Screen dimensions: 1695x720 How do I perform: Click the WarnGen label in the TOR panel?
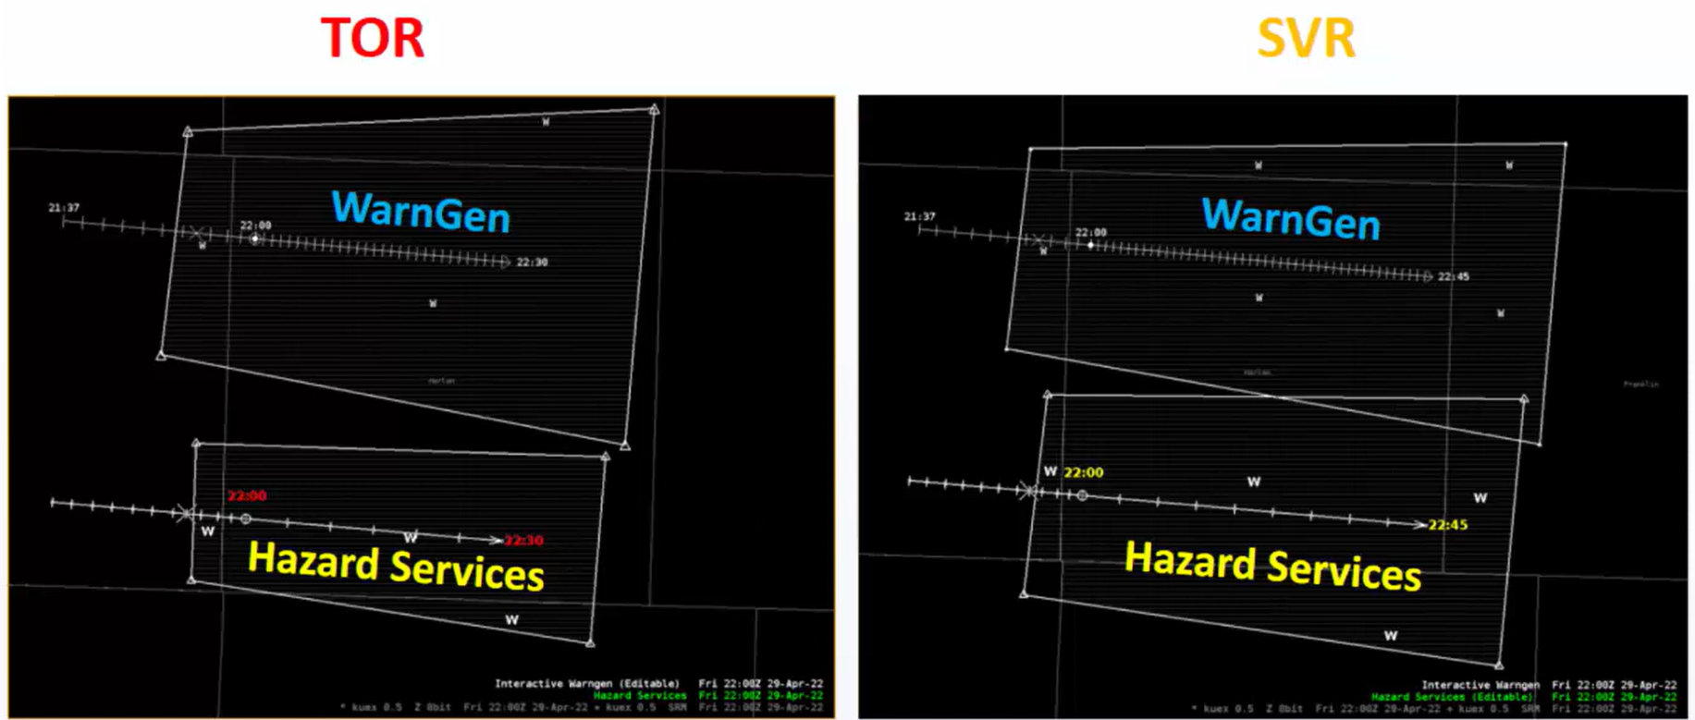[421, 211]
